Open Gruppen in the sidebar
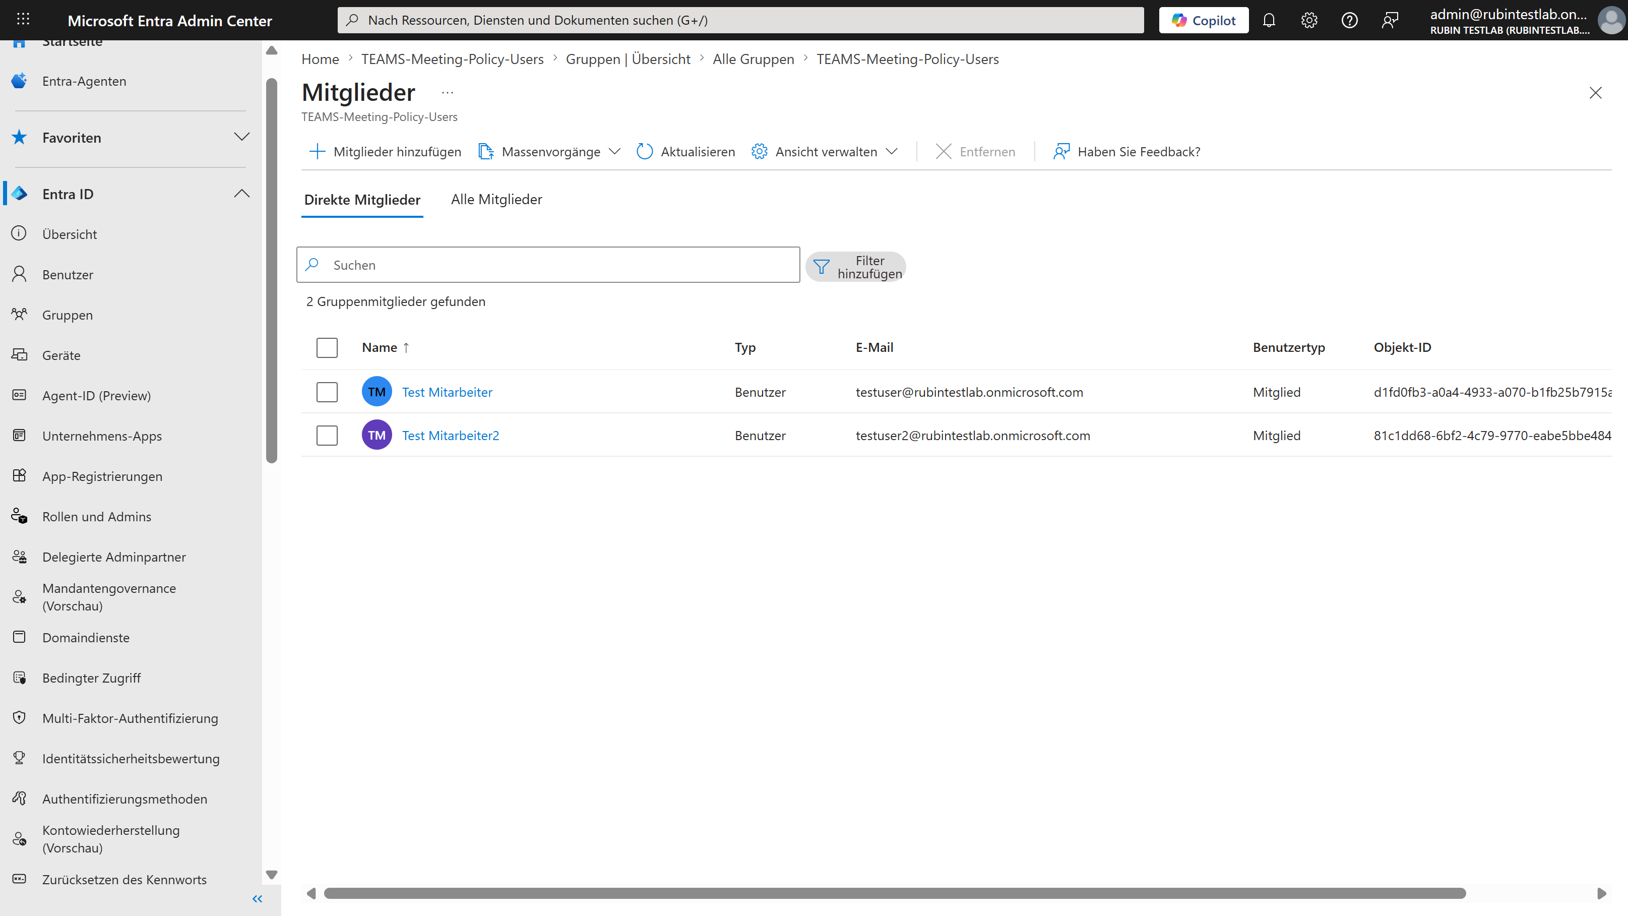The width and height of the screenshot is (1628, 916). tap(67, 315)
